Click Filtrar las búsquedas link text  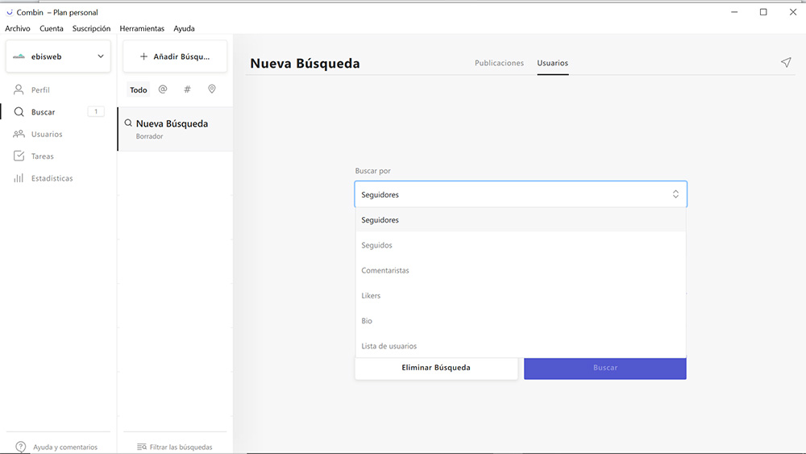(x=181, y=448)
